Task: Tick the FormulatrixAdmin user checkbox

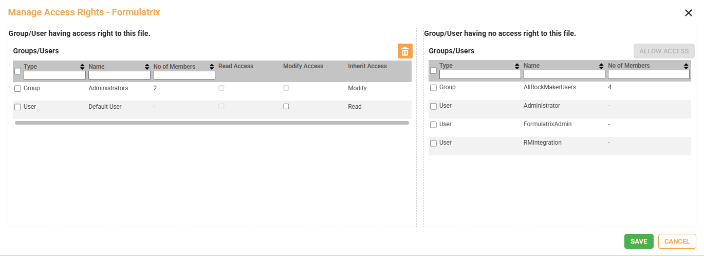Action: tap(433, 125)
